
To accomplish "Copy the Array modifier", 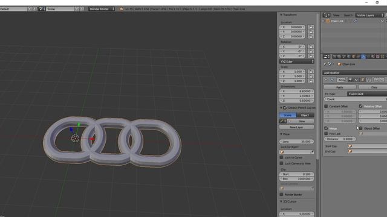I will (x=372, y=87).
